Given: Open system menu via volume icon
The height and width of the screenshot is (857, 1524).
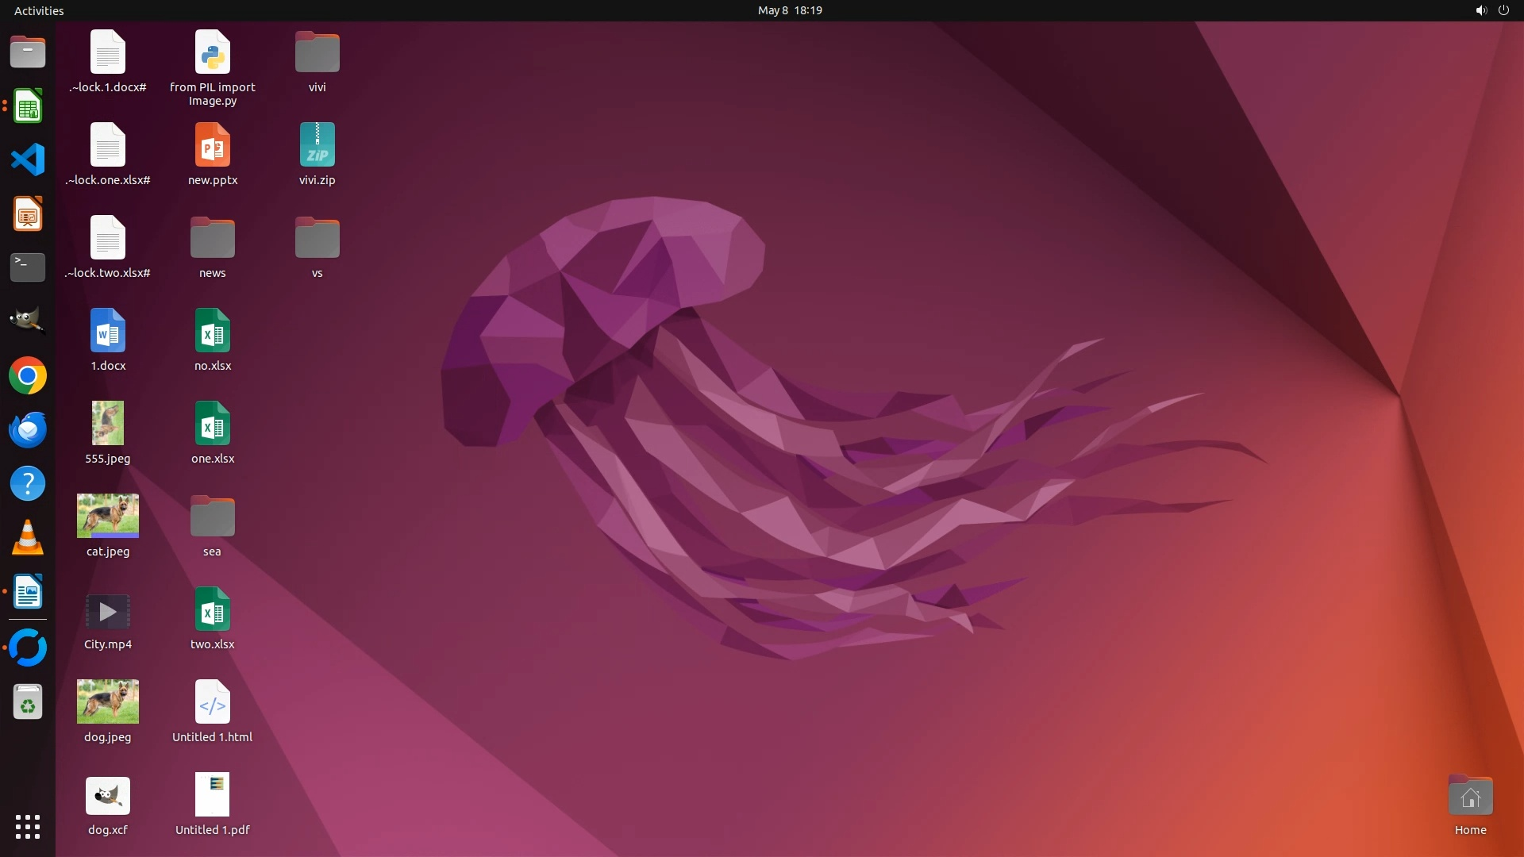Looking at the screenshot, I should pyautogui.click(x=1480, y=10).
